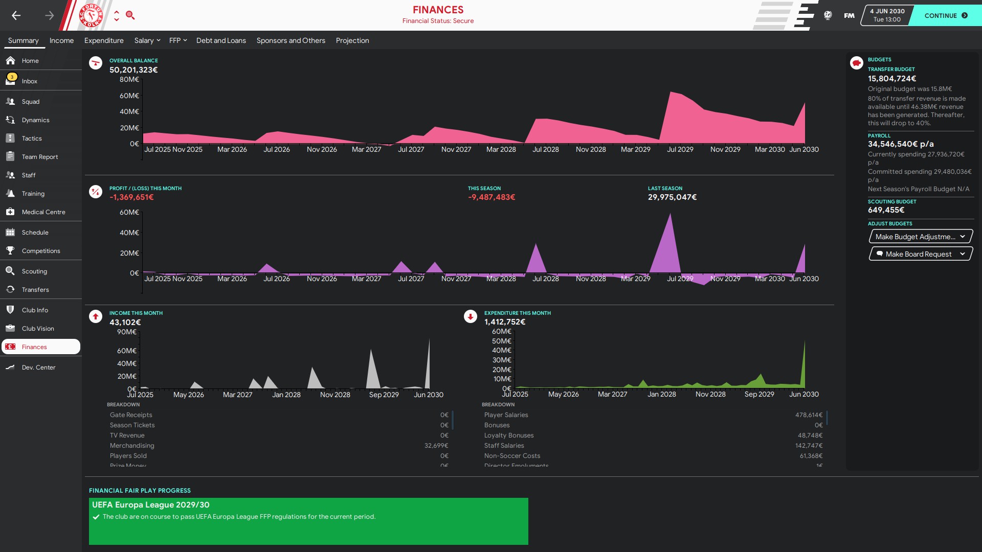
Task: Open the world globe icon
Action: pyautogui.click(x=828, y=15)
